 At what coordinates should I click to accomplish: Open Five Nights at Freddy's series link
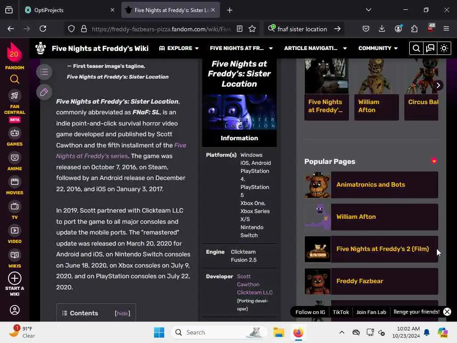click(x=121, y=151)
